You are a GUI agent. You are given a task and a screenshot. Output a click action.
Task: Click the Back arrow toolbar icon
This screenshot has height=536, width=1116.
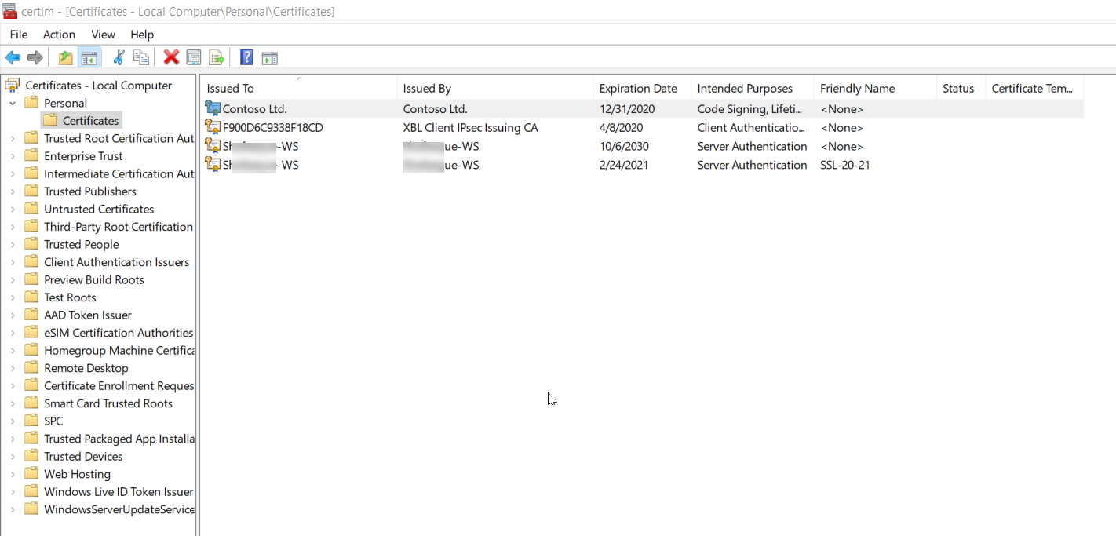(x=13, y=57)
